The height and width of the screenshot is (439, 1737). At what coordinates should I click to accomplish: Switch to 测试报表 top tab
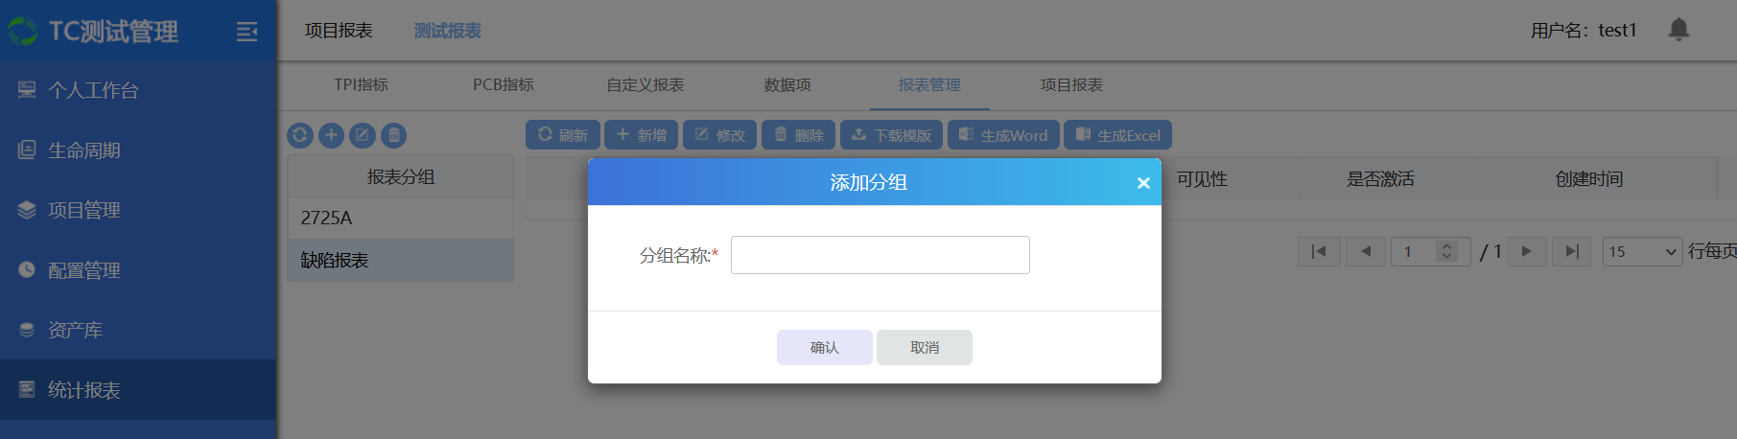click(x=448, y=31)
